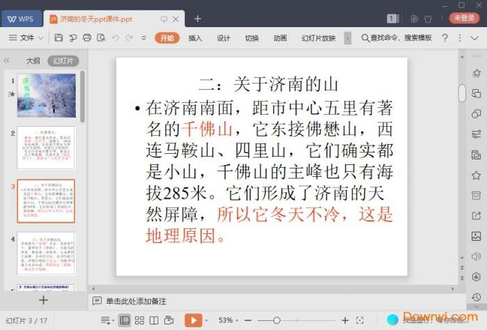
Task: Click the slide title 二：关于济南的山
Action: (x=269, y=84)
